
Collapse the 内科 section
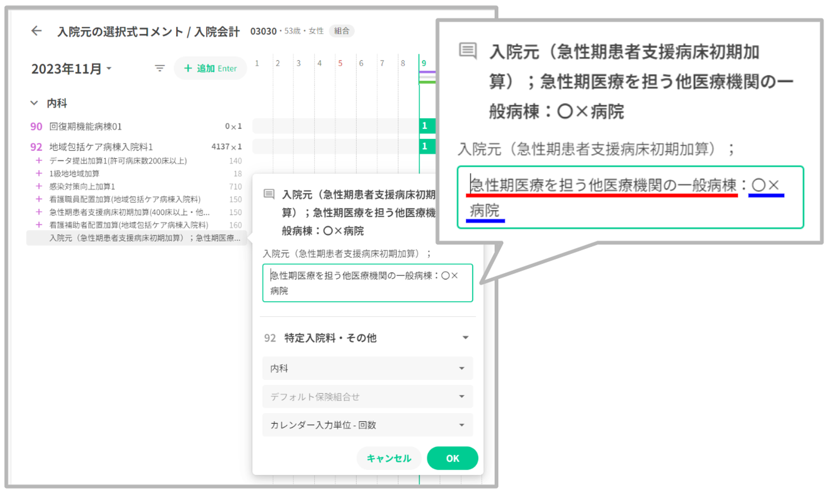click(34, 103)
